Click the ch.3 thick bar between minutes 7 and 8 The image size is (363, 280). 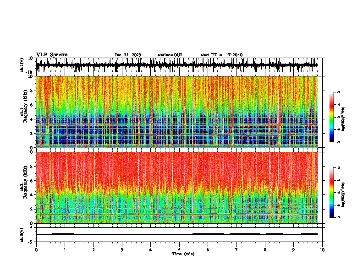pos(245,234)
